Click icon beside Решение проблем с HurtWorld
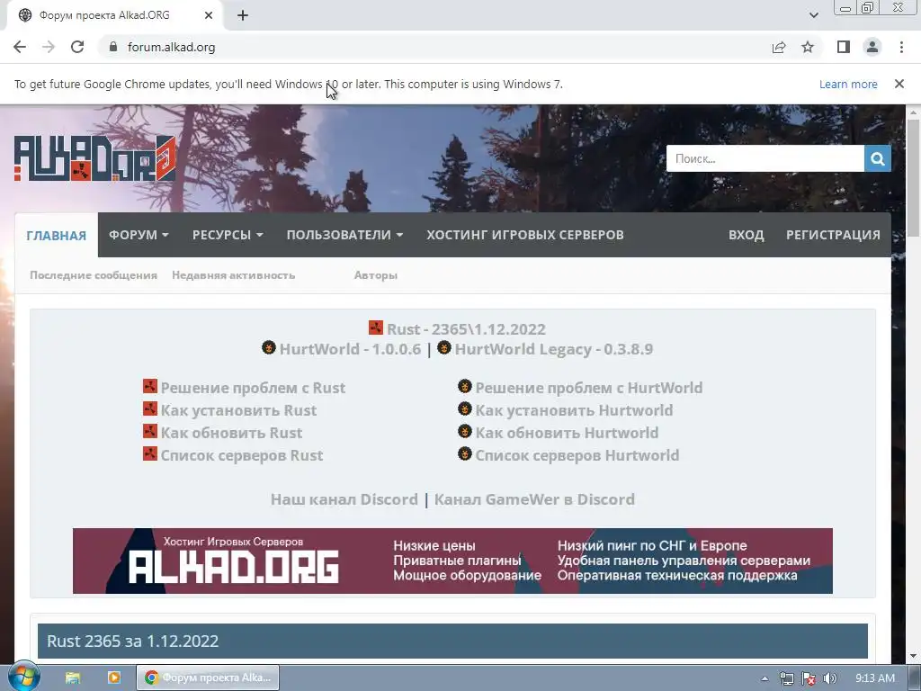This screenshot has width=921, height=691. coord(465,386)
